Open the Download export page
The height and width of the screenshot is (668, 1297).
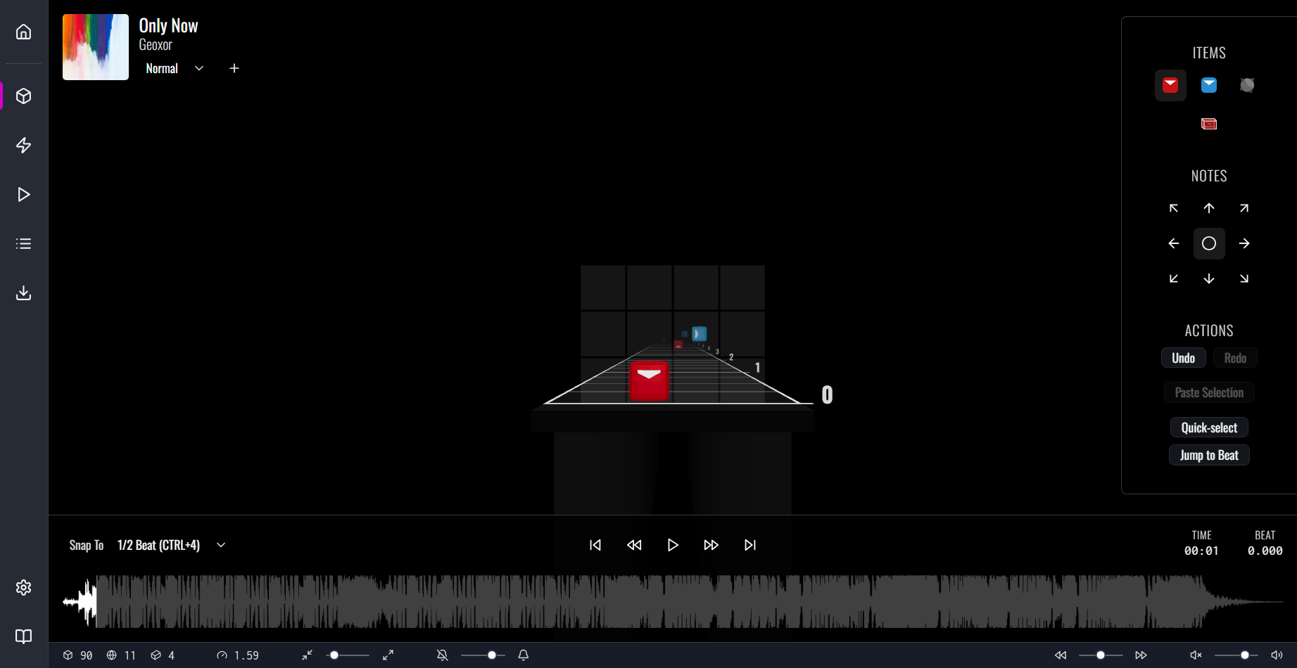point(24,293)
